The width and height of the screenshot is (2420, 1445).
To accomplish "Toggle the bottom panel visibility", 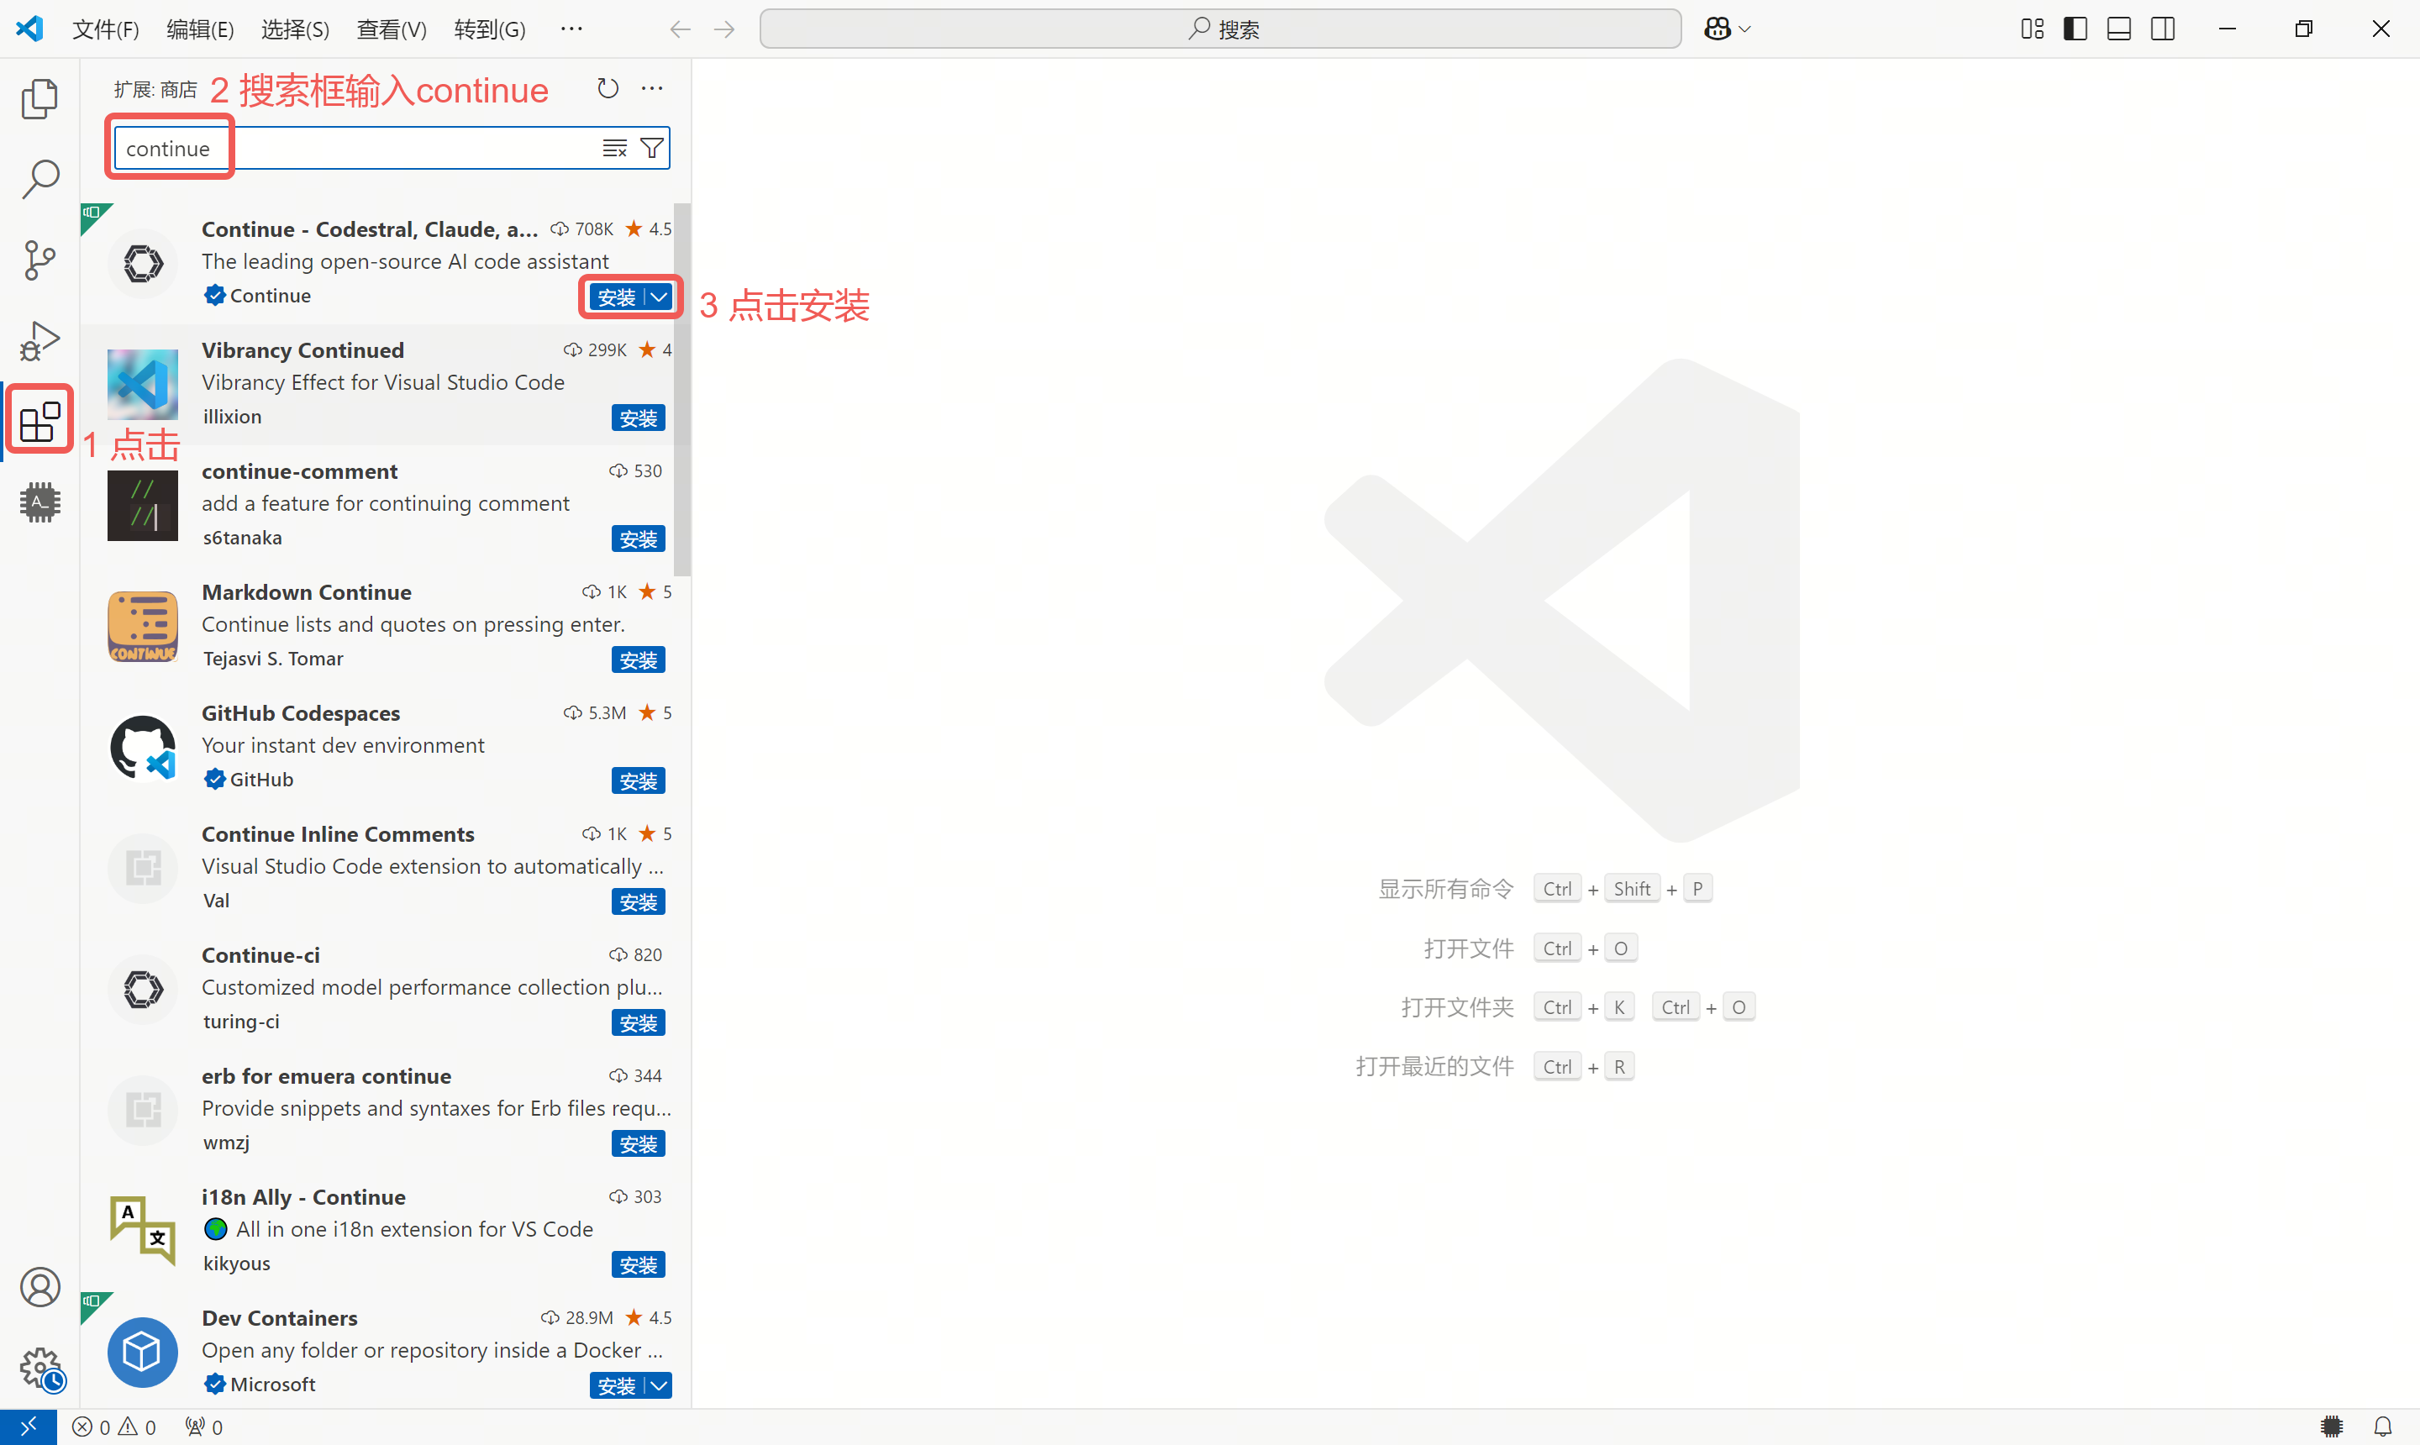I will point(2119,29).
